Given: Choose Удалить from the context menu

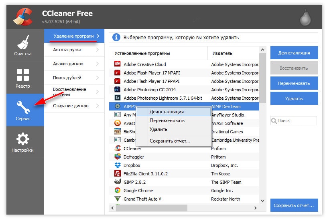Looking at the screenshot, I should (x=173, y=129).
